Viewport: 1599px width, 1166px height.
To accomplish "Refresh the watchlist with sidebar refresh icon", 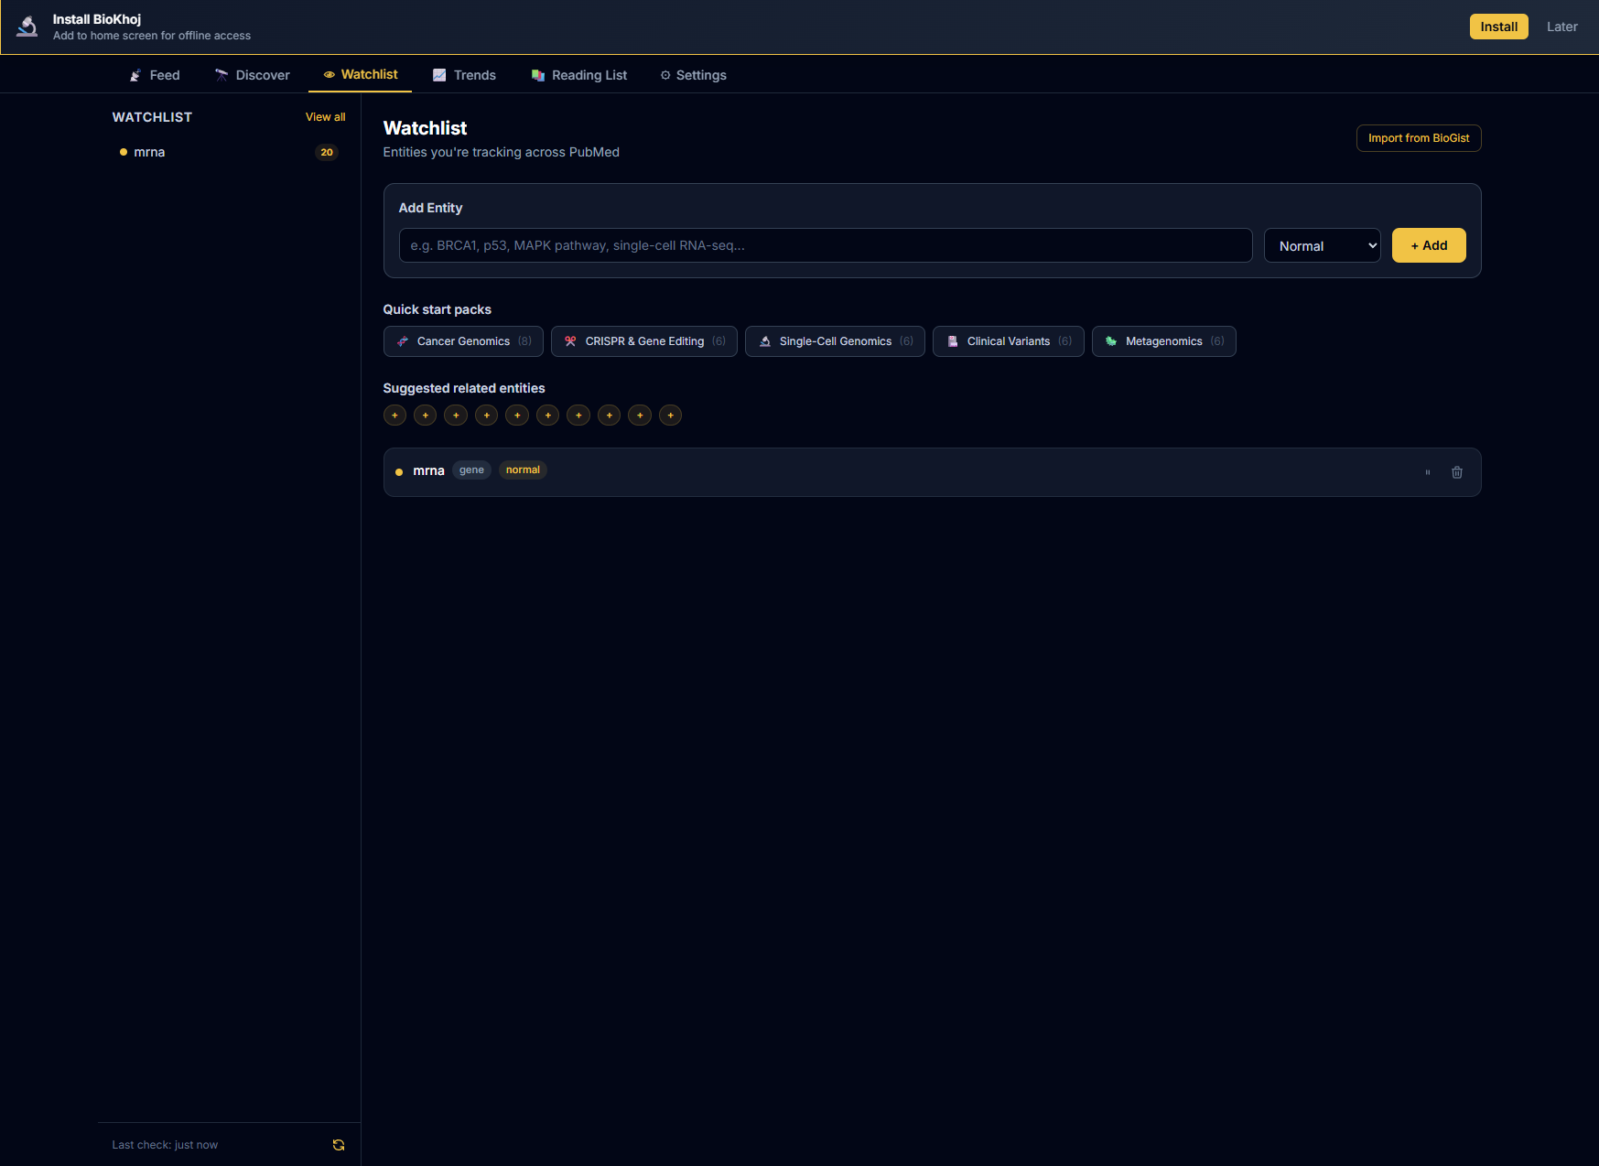I will [x=338, y=1144].
